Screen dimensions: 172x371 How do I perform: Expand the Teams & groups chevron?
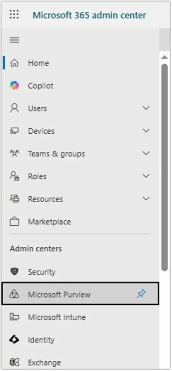click(x=146, y=153)
